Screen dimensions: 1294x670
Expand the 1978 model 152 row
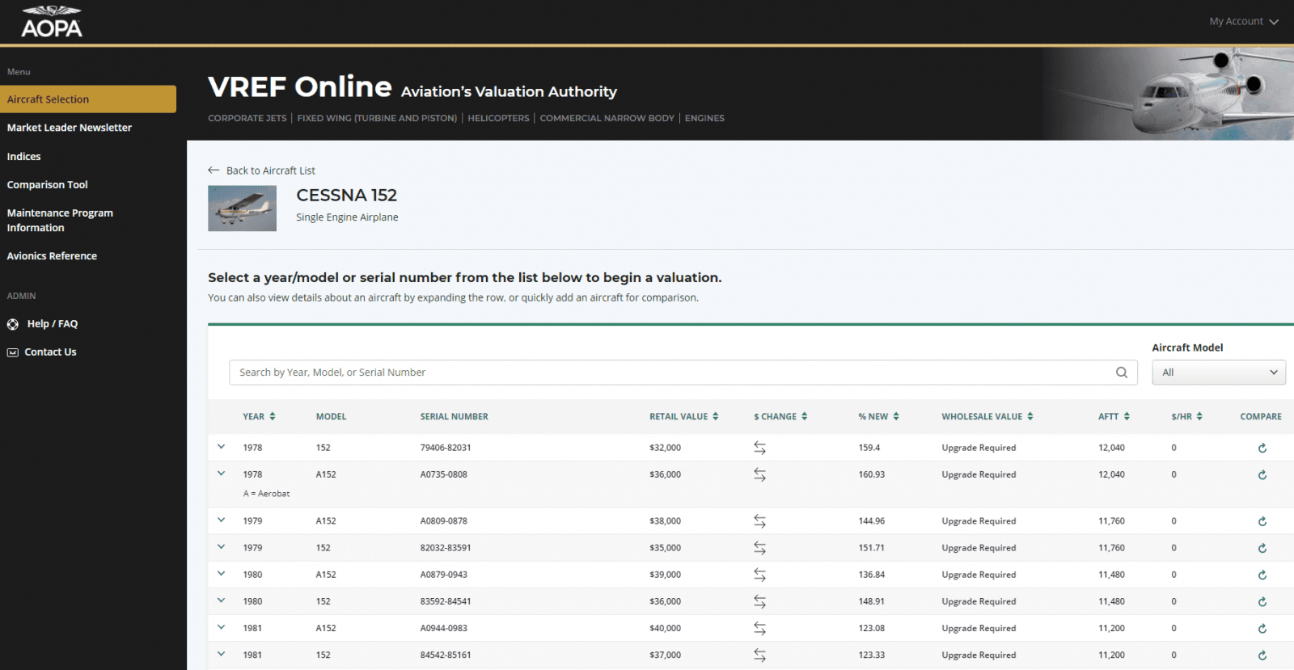click(x=221, y=447)
